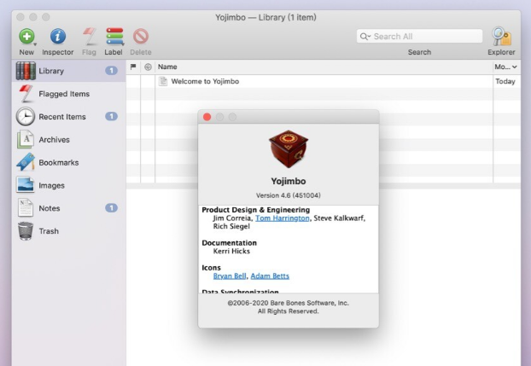Image resolution: width=531 pixels, height=366 pixels.
Task: Open the Explorer view icon
Action: click(501, 37)
